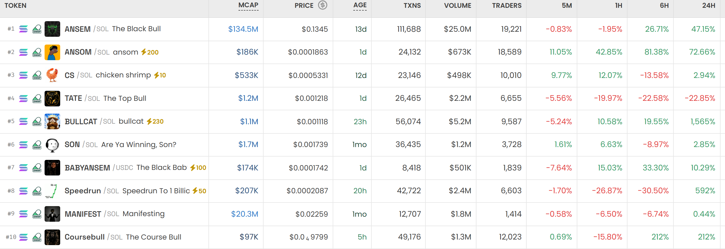Open the SON token name link
This screenshot has width=725, height=249.
[x=72, y=144]
